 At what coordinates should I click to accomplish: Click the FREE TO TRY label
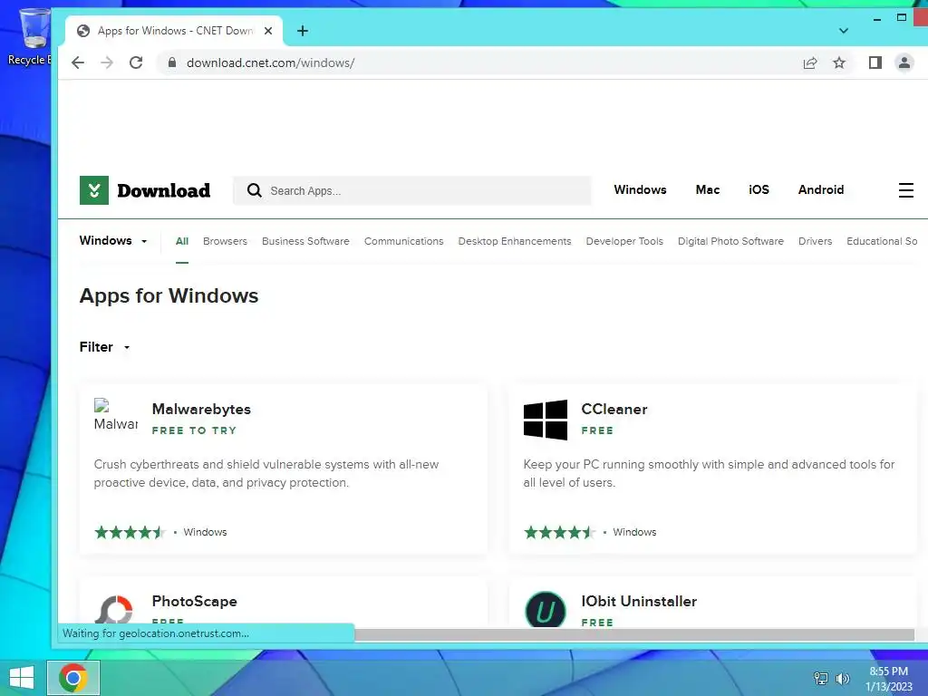[194, 430]
